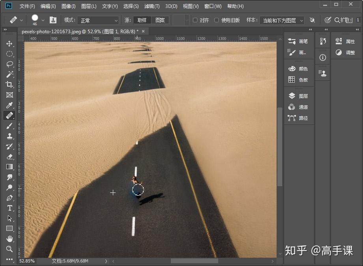Open the brush preset picker arrow
Screen dimensions: 363x266
tap(43, 21)
